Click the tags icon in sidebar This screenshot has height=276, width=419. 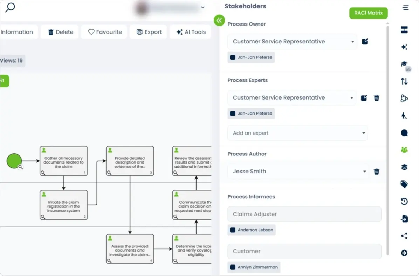[404, 184]
